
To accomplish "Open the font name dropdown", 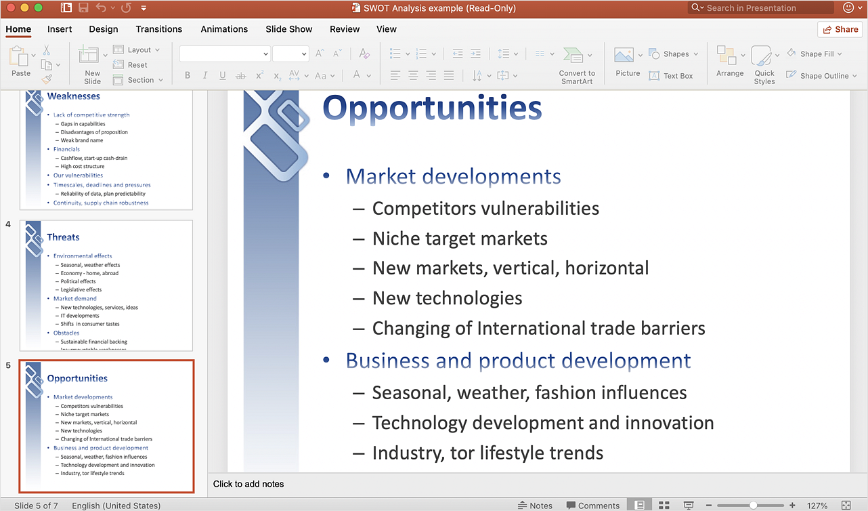I will coord(265,54).
